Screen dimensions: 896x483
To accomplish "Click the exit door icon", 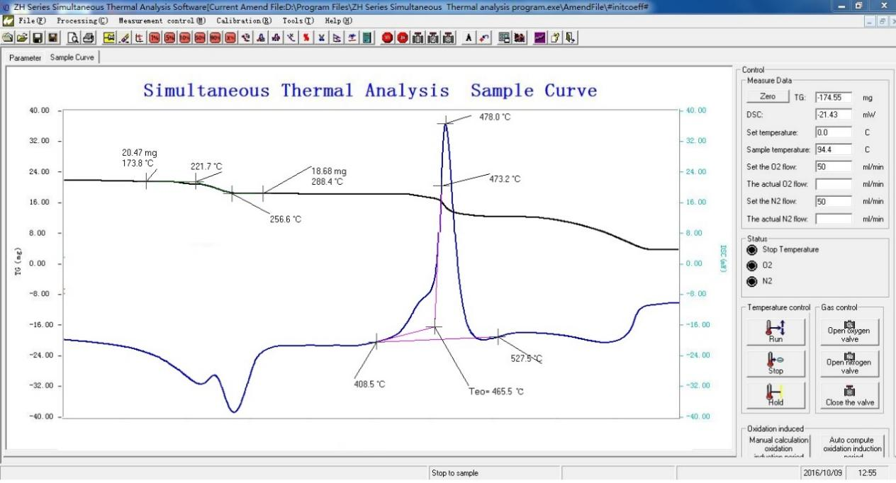I will [x=571, y=38].
